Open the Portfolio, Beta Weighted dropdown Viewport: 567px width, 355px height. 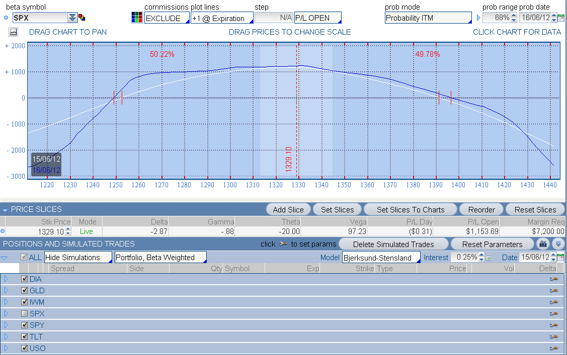160,257
